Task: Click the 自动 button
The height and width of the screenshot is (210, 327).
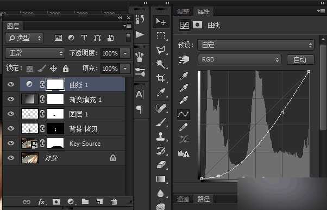Action: click(x=300, y=60)
